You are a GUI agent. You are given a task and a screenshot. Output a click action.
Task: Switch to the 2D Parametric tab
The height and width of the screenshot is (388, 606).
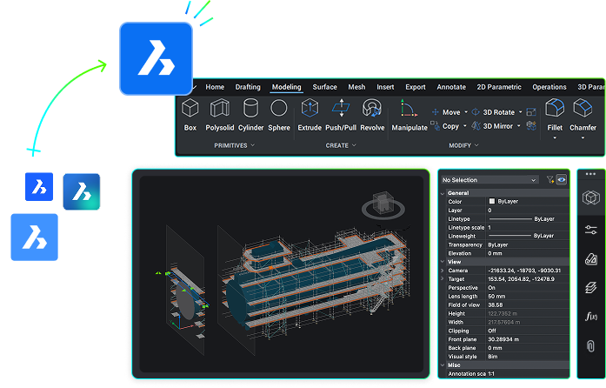pos(499,87)
